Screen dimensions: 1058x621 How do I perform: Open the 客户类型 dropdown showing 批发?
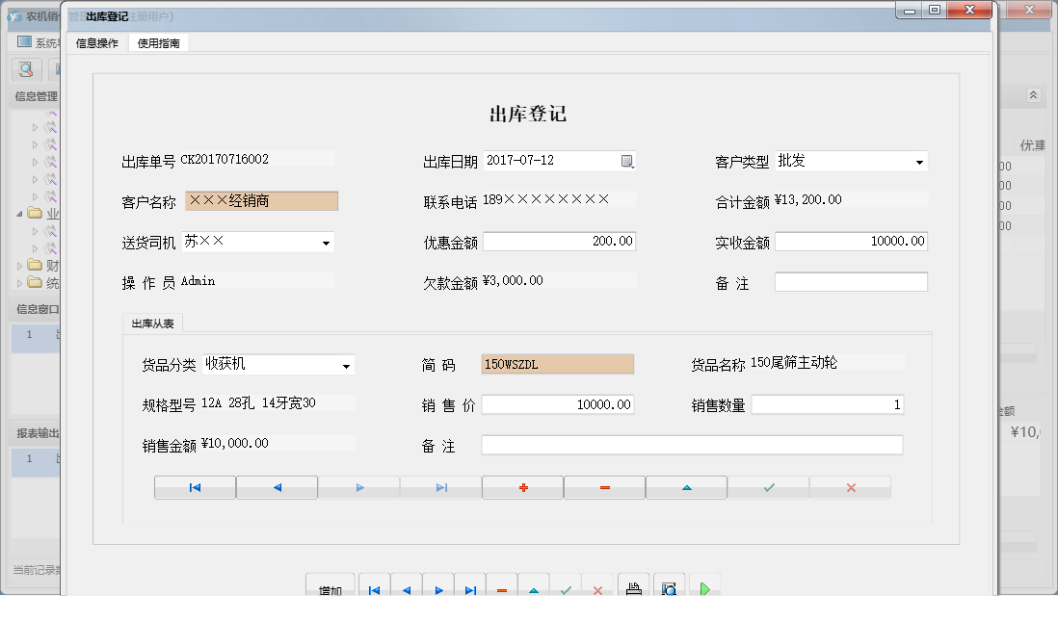coord(921,161)
